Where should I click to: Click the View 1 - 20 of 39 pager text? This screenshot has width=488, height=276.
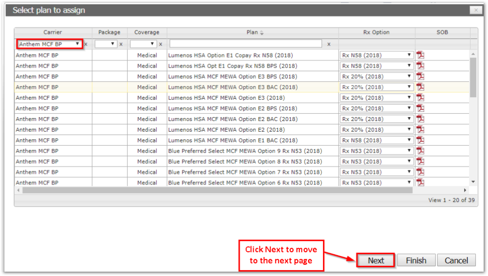451,200
